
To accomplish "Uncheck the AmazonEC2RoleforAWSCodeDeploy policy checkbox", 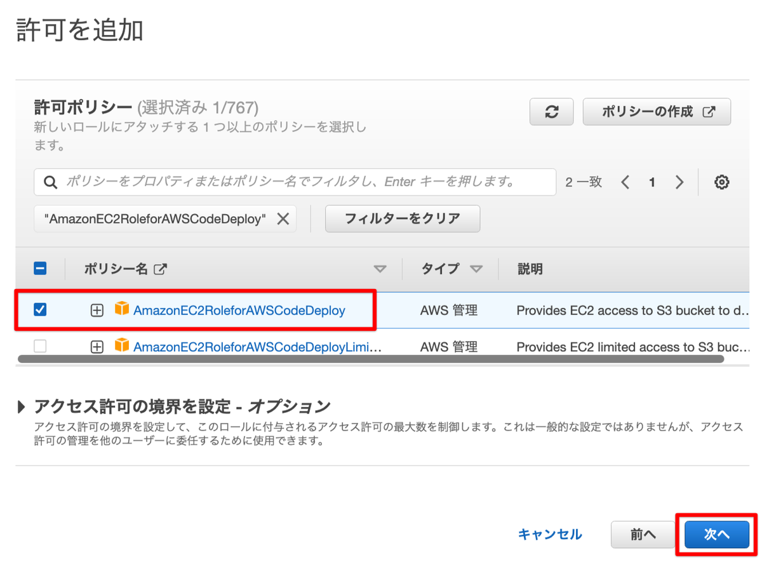I will tap(40, 309).
